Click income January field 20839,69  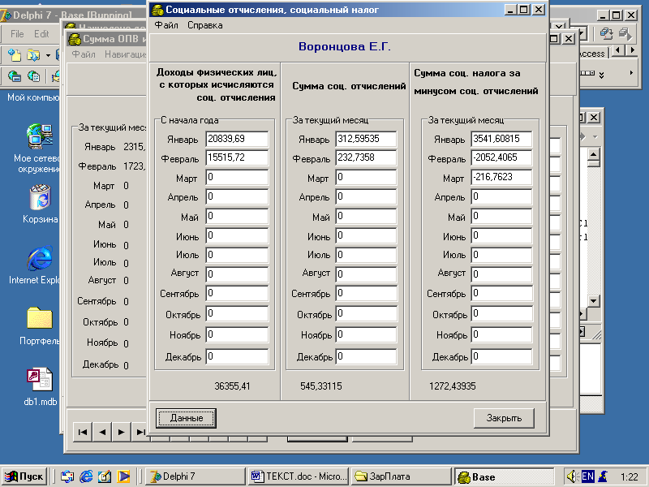point(237,139)
